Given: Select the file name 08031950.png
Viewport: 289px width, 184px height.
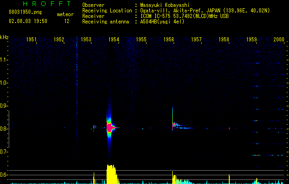Looking at the screenshot, I should (x=25, y=12).
